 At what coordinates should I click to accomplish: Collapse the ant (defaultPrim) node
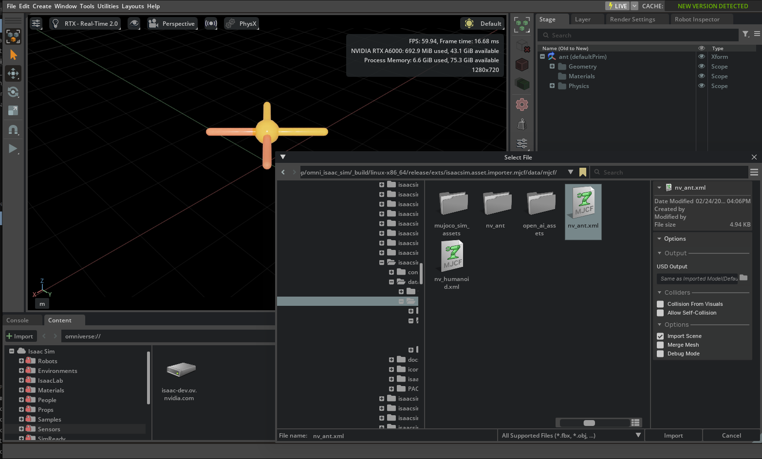click(542, 56)
